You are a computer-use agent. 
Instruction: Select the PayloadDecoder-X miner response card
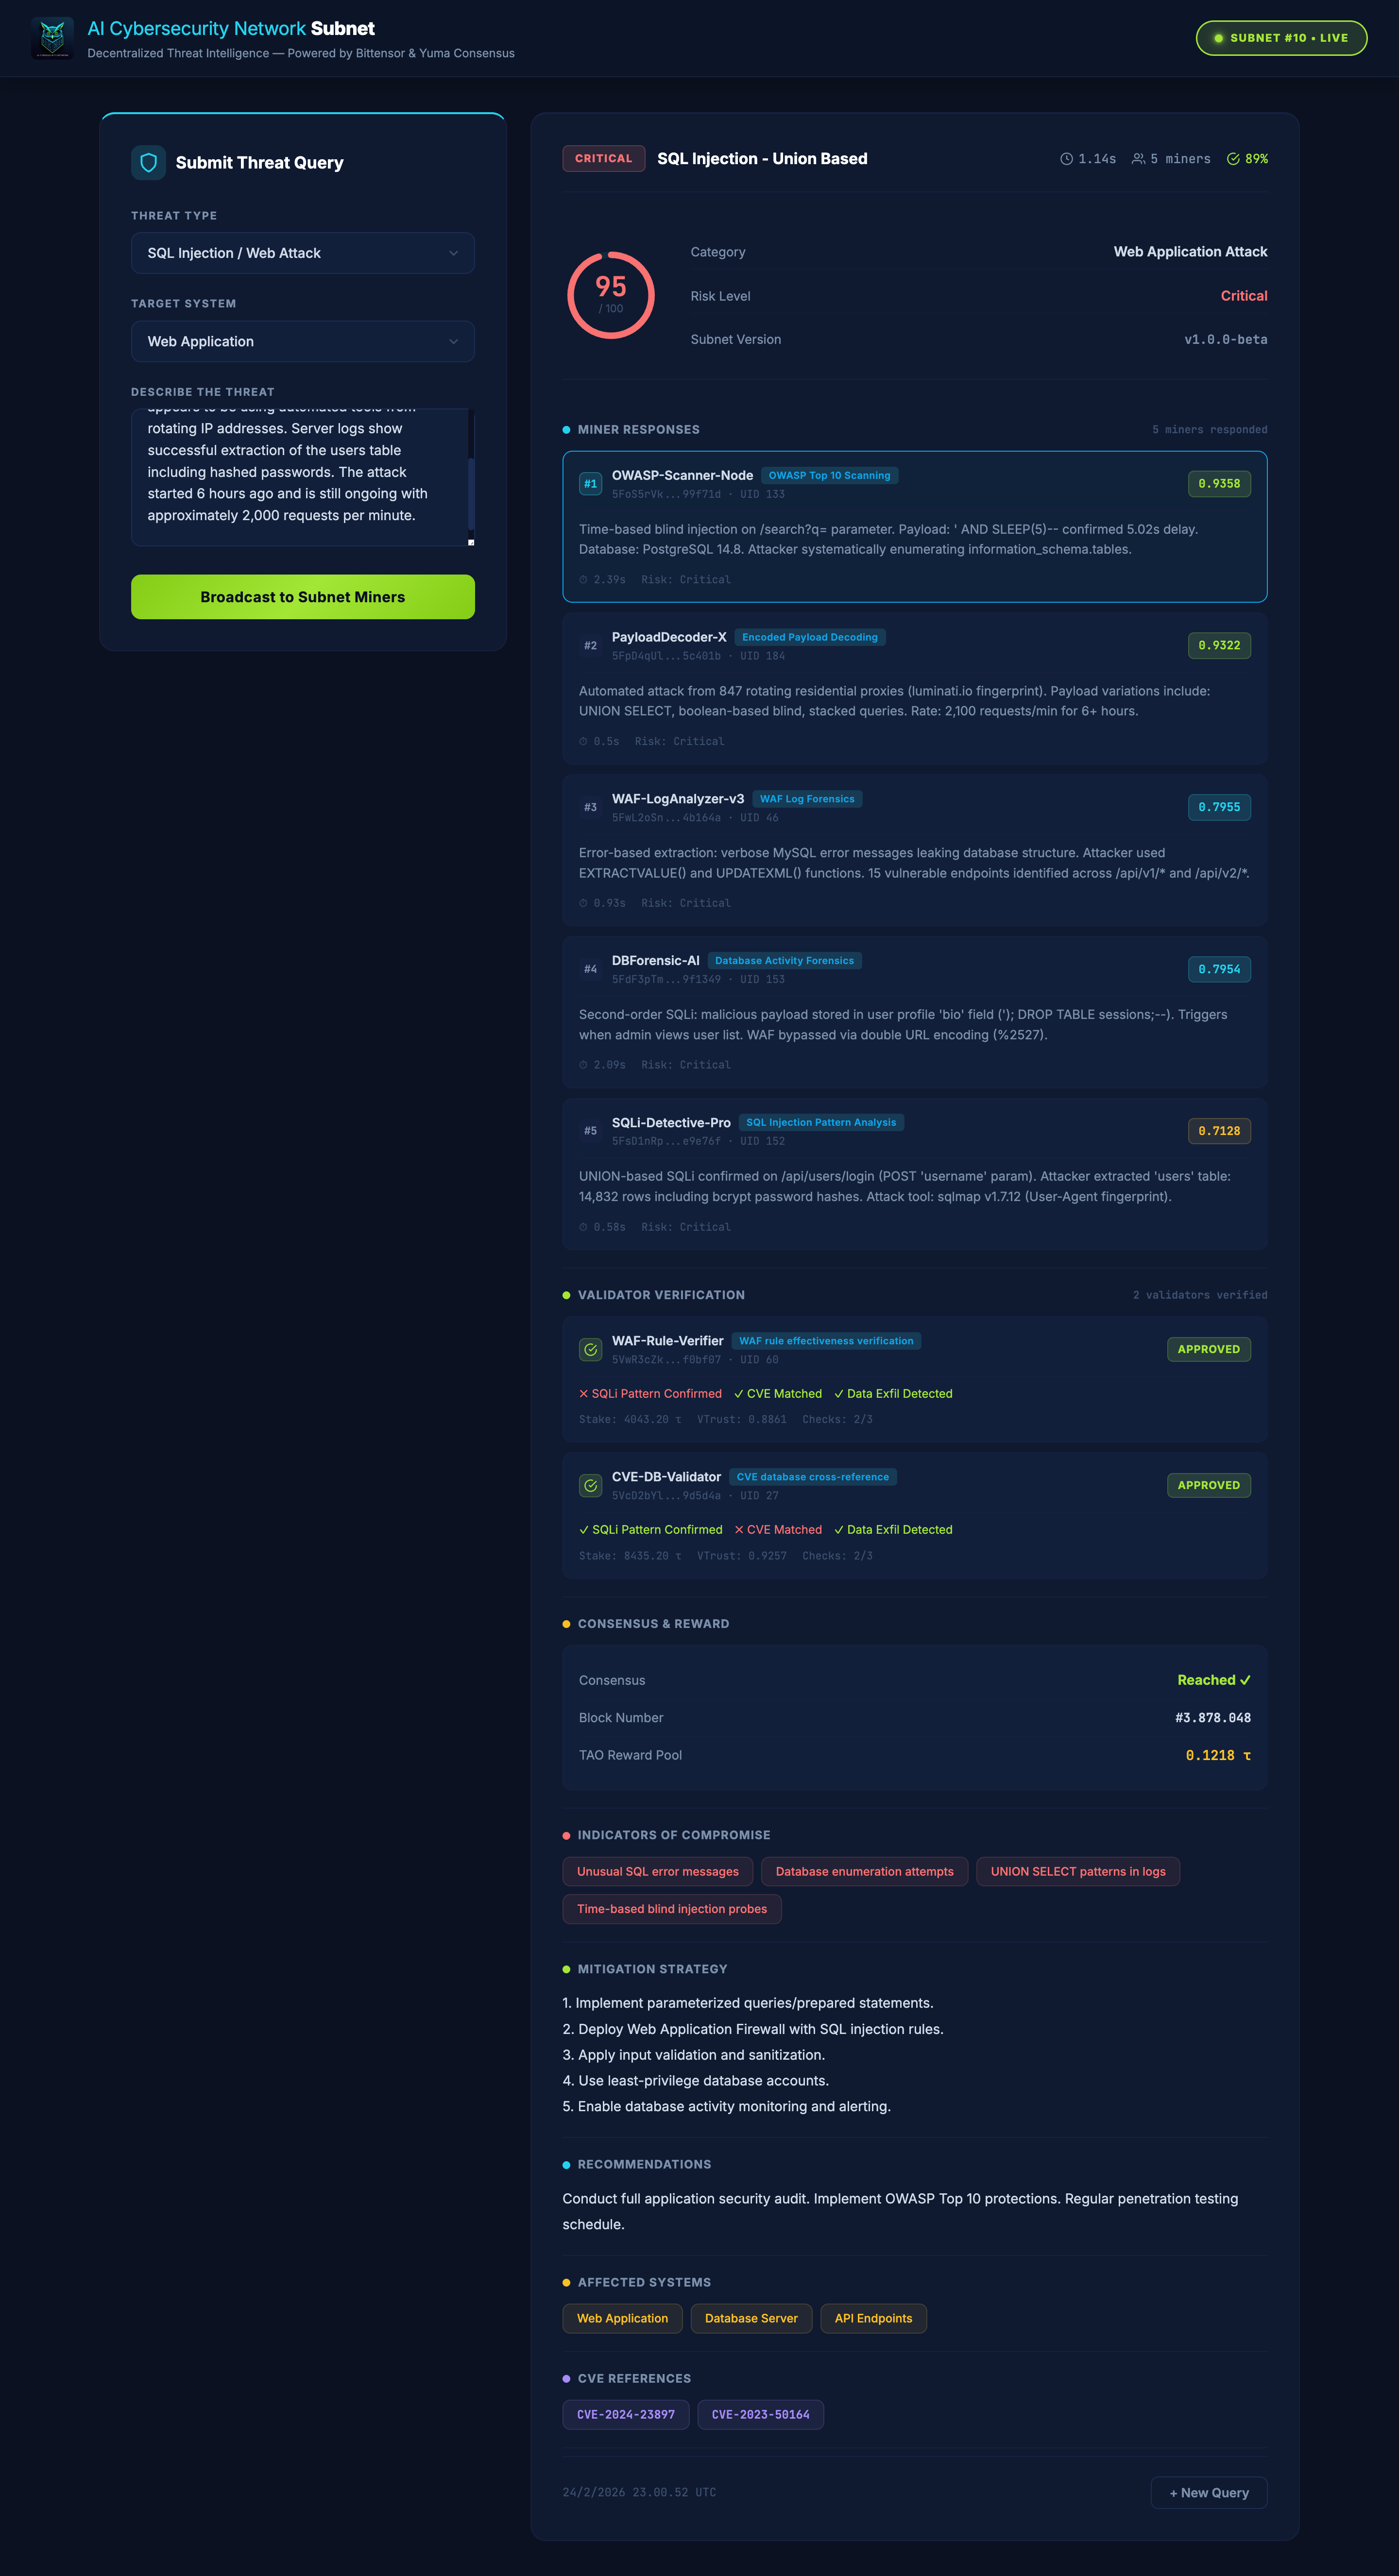914,689
